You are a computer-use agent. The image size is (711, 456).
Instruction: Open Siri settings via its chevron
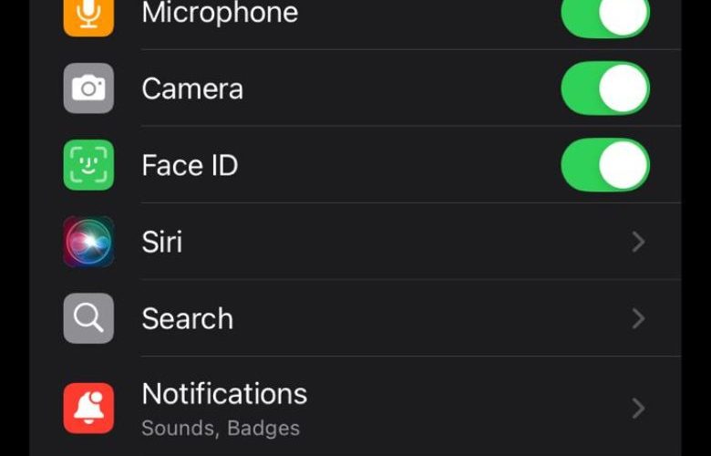point(638,242)
